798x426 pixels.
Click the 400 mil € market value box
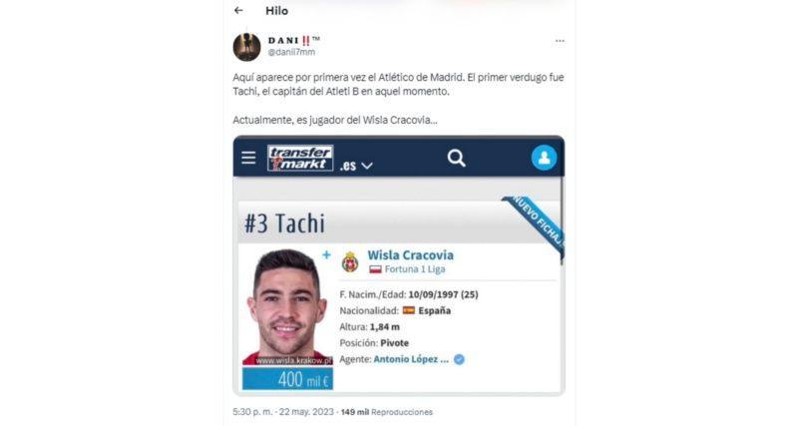point(287,379)
